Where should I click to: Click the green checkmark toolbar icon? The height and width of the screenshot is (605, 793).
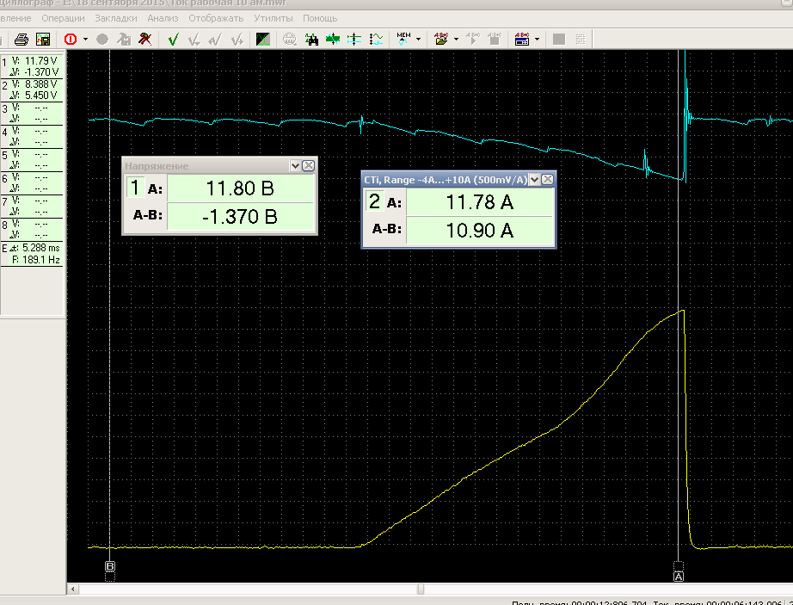(x=173, y=39)
